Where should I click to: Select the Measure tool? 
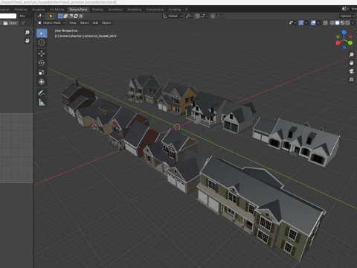42,102
